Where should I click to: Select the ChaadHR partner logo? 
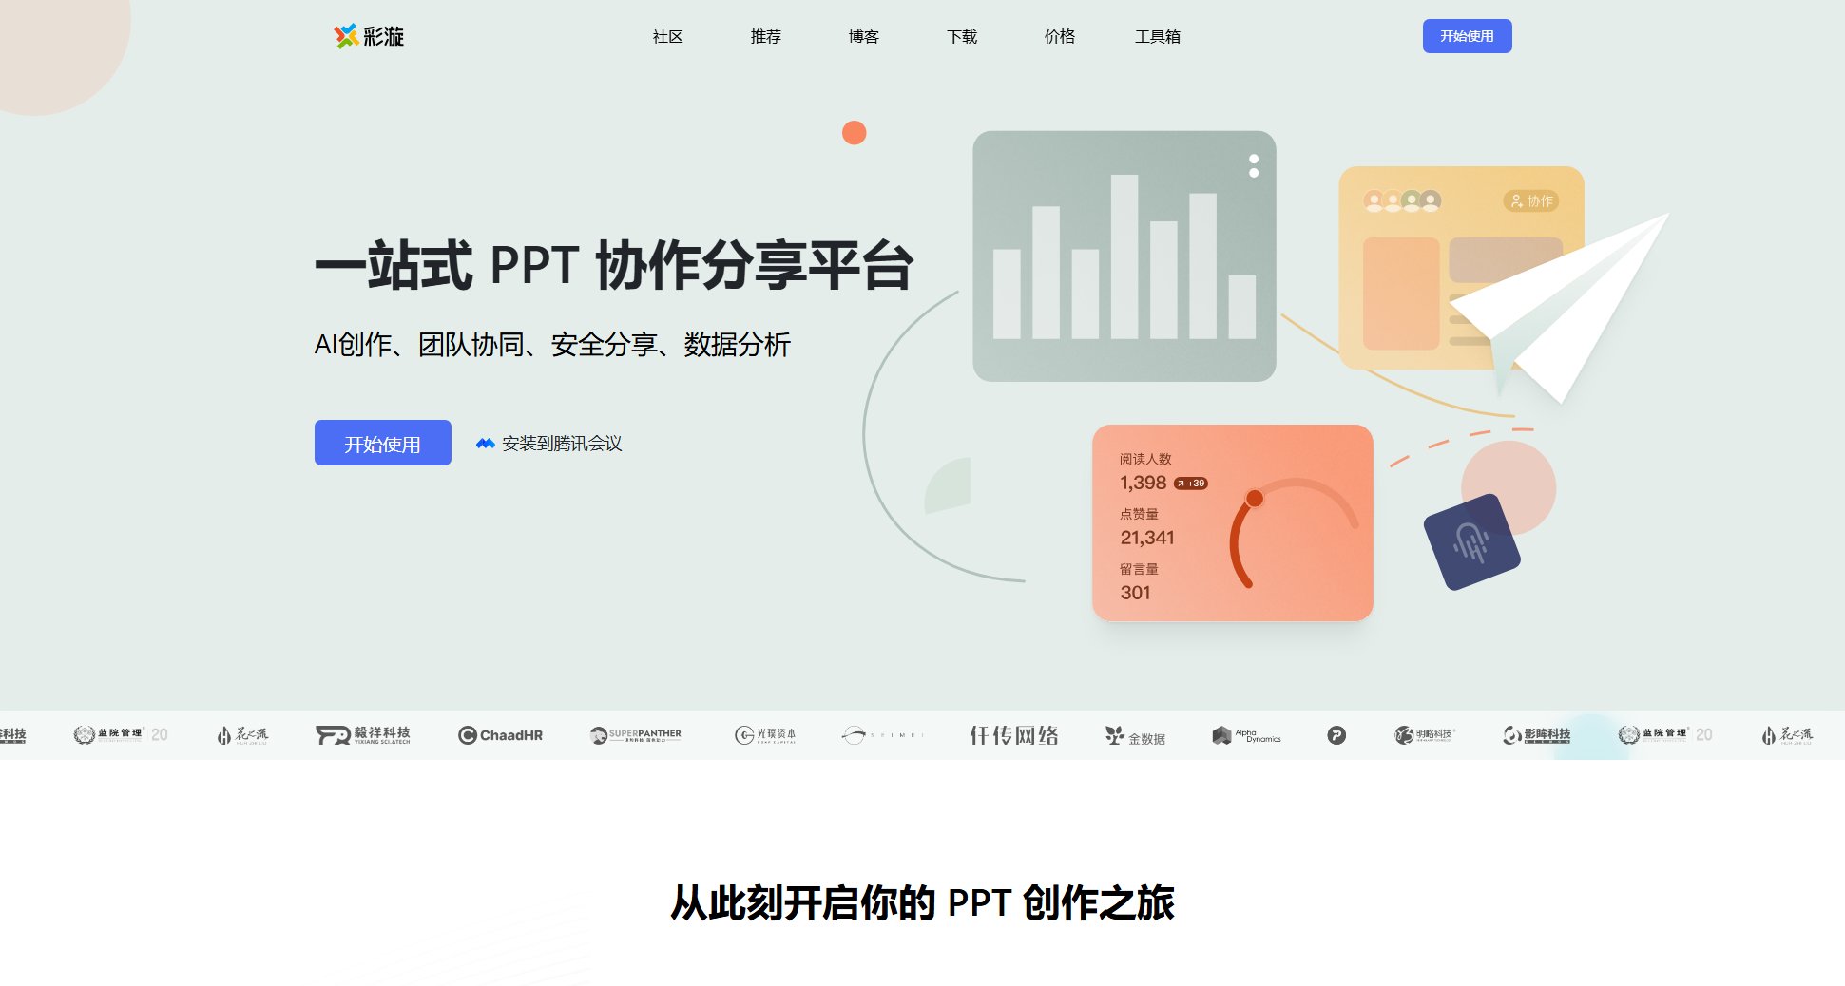[501, 735]
